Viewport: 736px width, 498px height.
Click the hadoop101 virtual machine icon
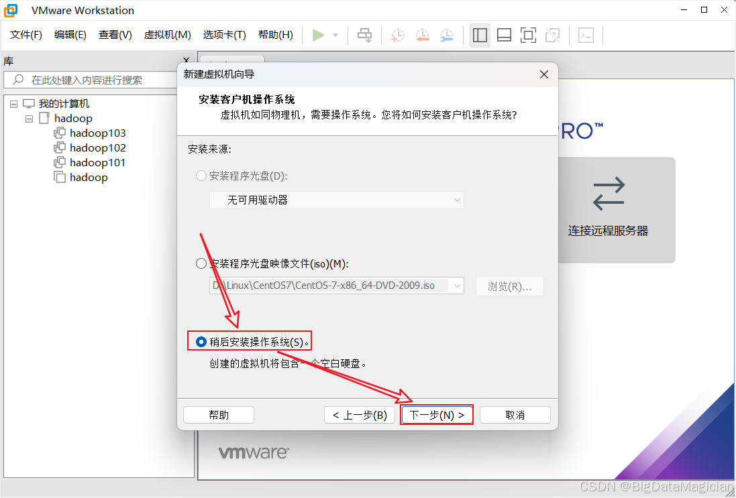[x=60, y=163]
